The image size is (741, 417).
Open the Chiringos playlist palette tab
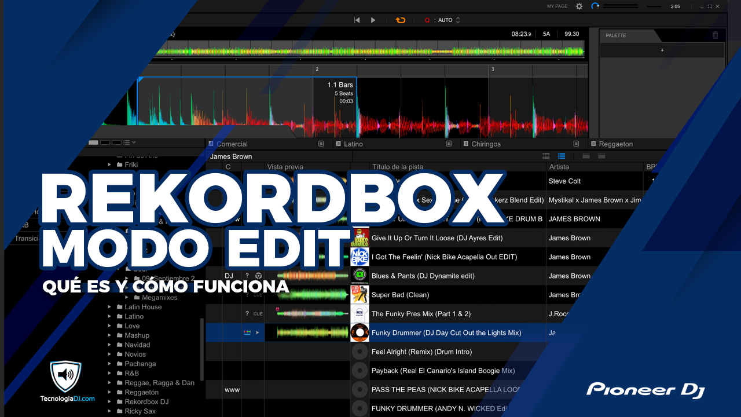[x=486, y=144]
